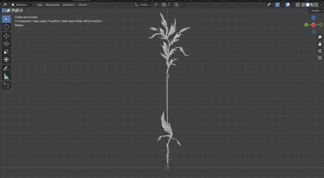Viewport: 324px width, 178px height.
Task: Toggle camera view with the camera icon
Action: coord(319,51)
